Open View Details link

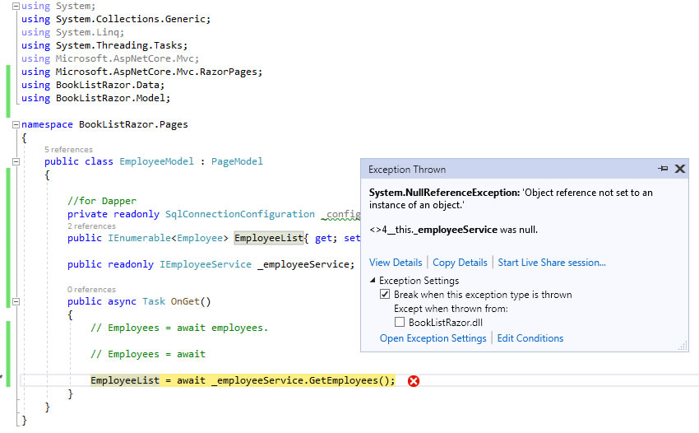pyautogui.click(x=396, y=263)
